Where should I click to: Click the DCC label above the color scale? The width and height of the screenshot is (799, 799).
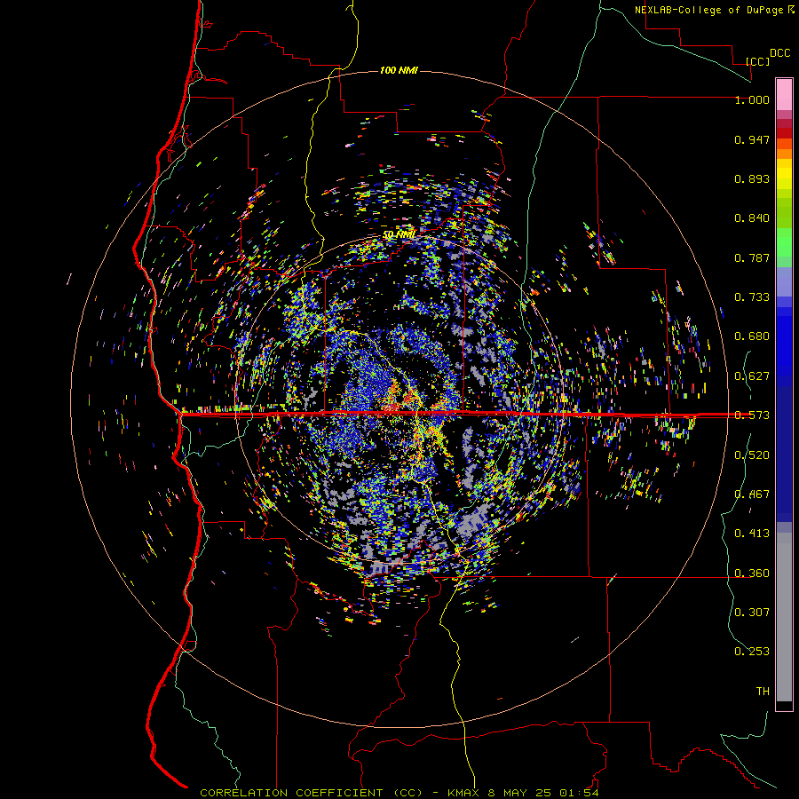(x=779, y=53)
